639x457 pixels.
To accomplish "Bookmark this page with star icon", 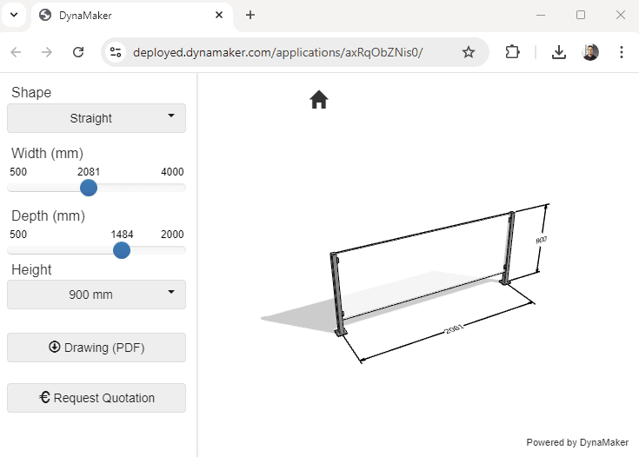I will pos(469,52).
